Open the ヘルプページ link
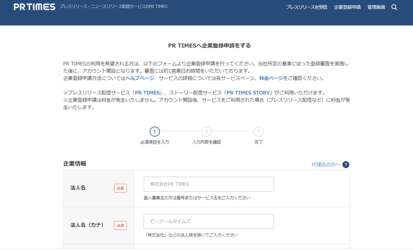Image resolution: width=413 pixels, height=252 pixels. click(x=139, y=78)
